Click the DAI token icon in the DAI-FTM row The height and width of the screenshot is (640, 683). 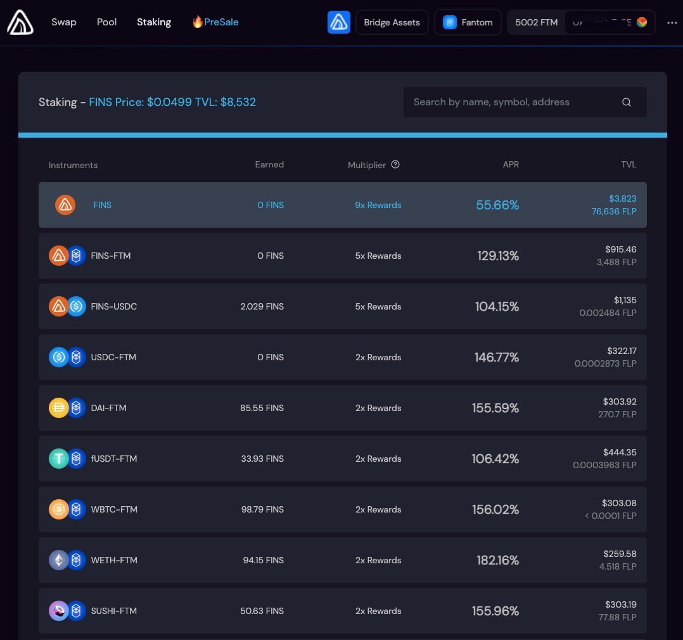click(x=58, y=408)
